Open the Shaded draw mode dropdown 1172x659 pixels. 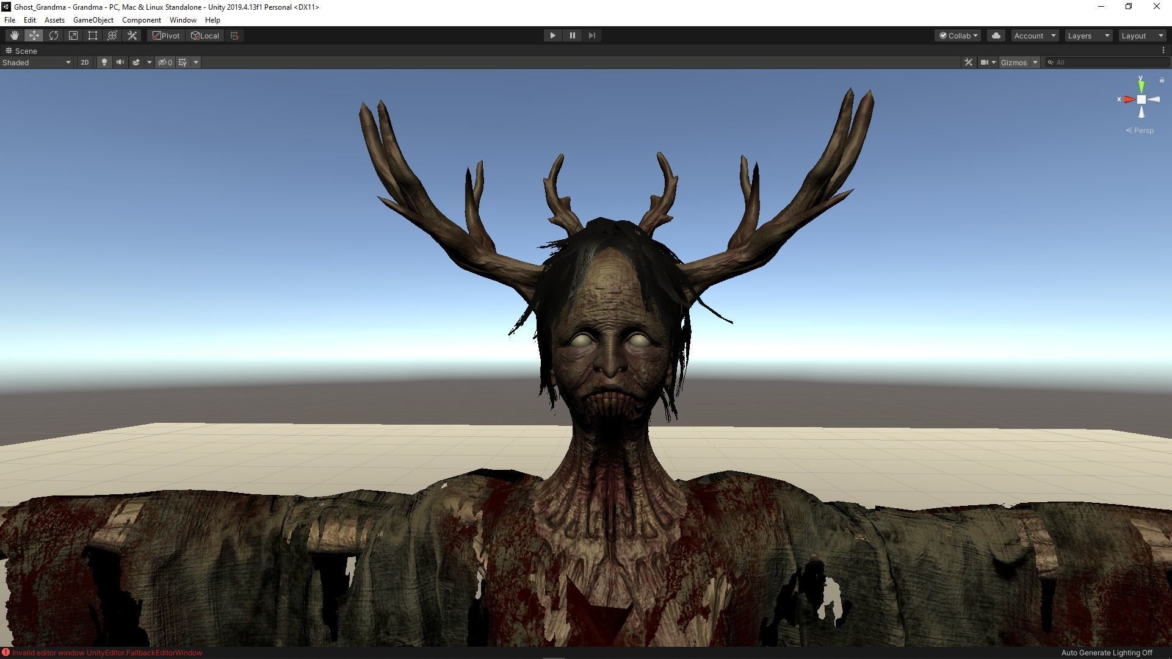tap(37, 62)
